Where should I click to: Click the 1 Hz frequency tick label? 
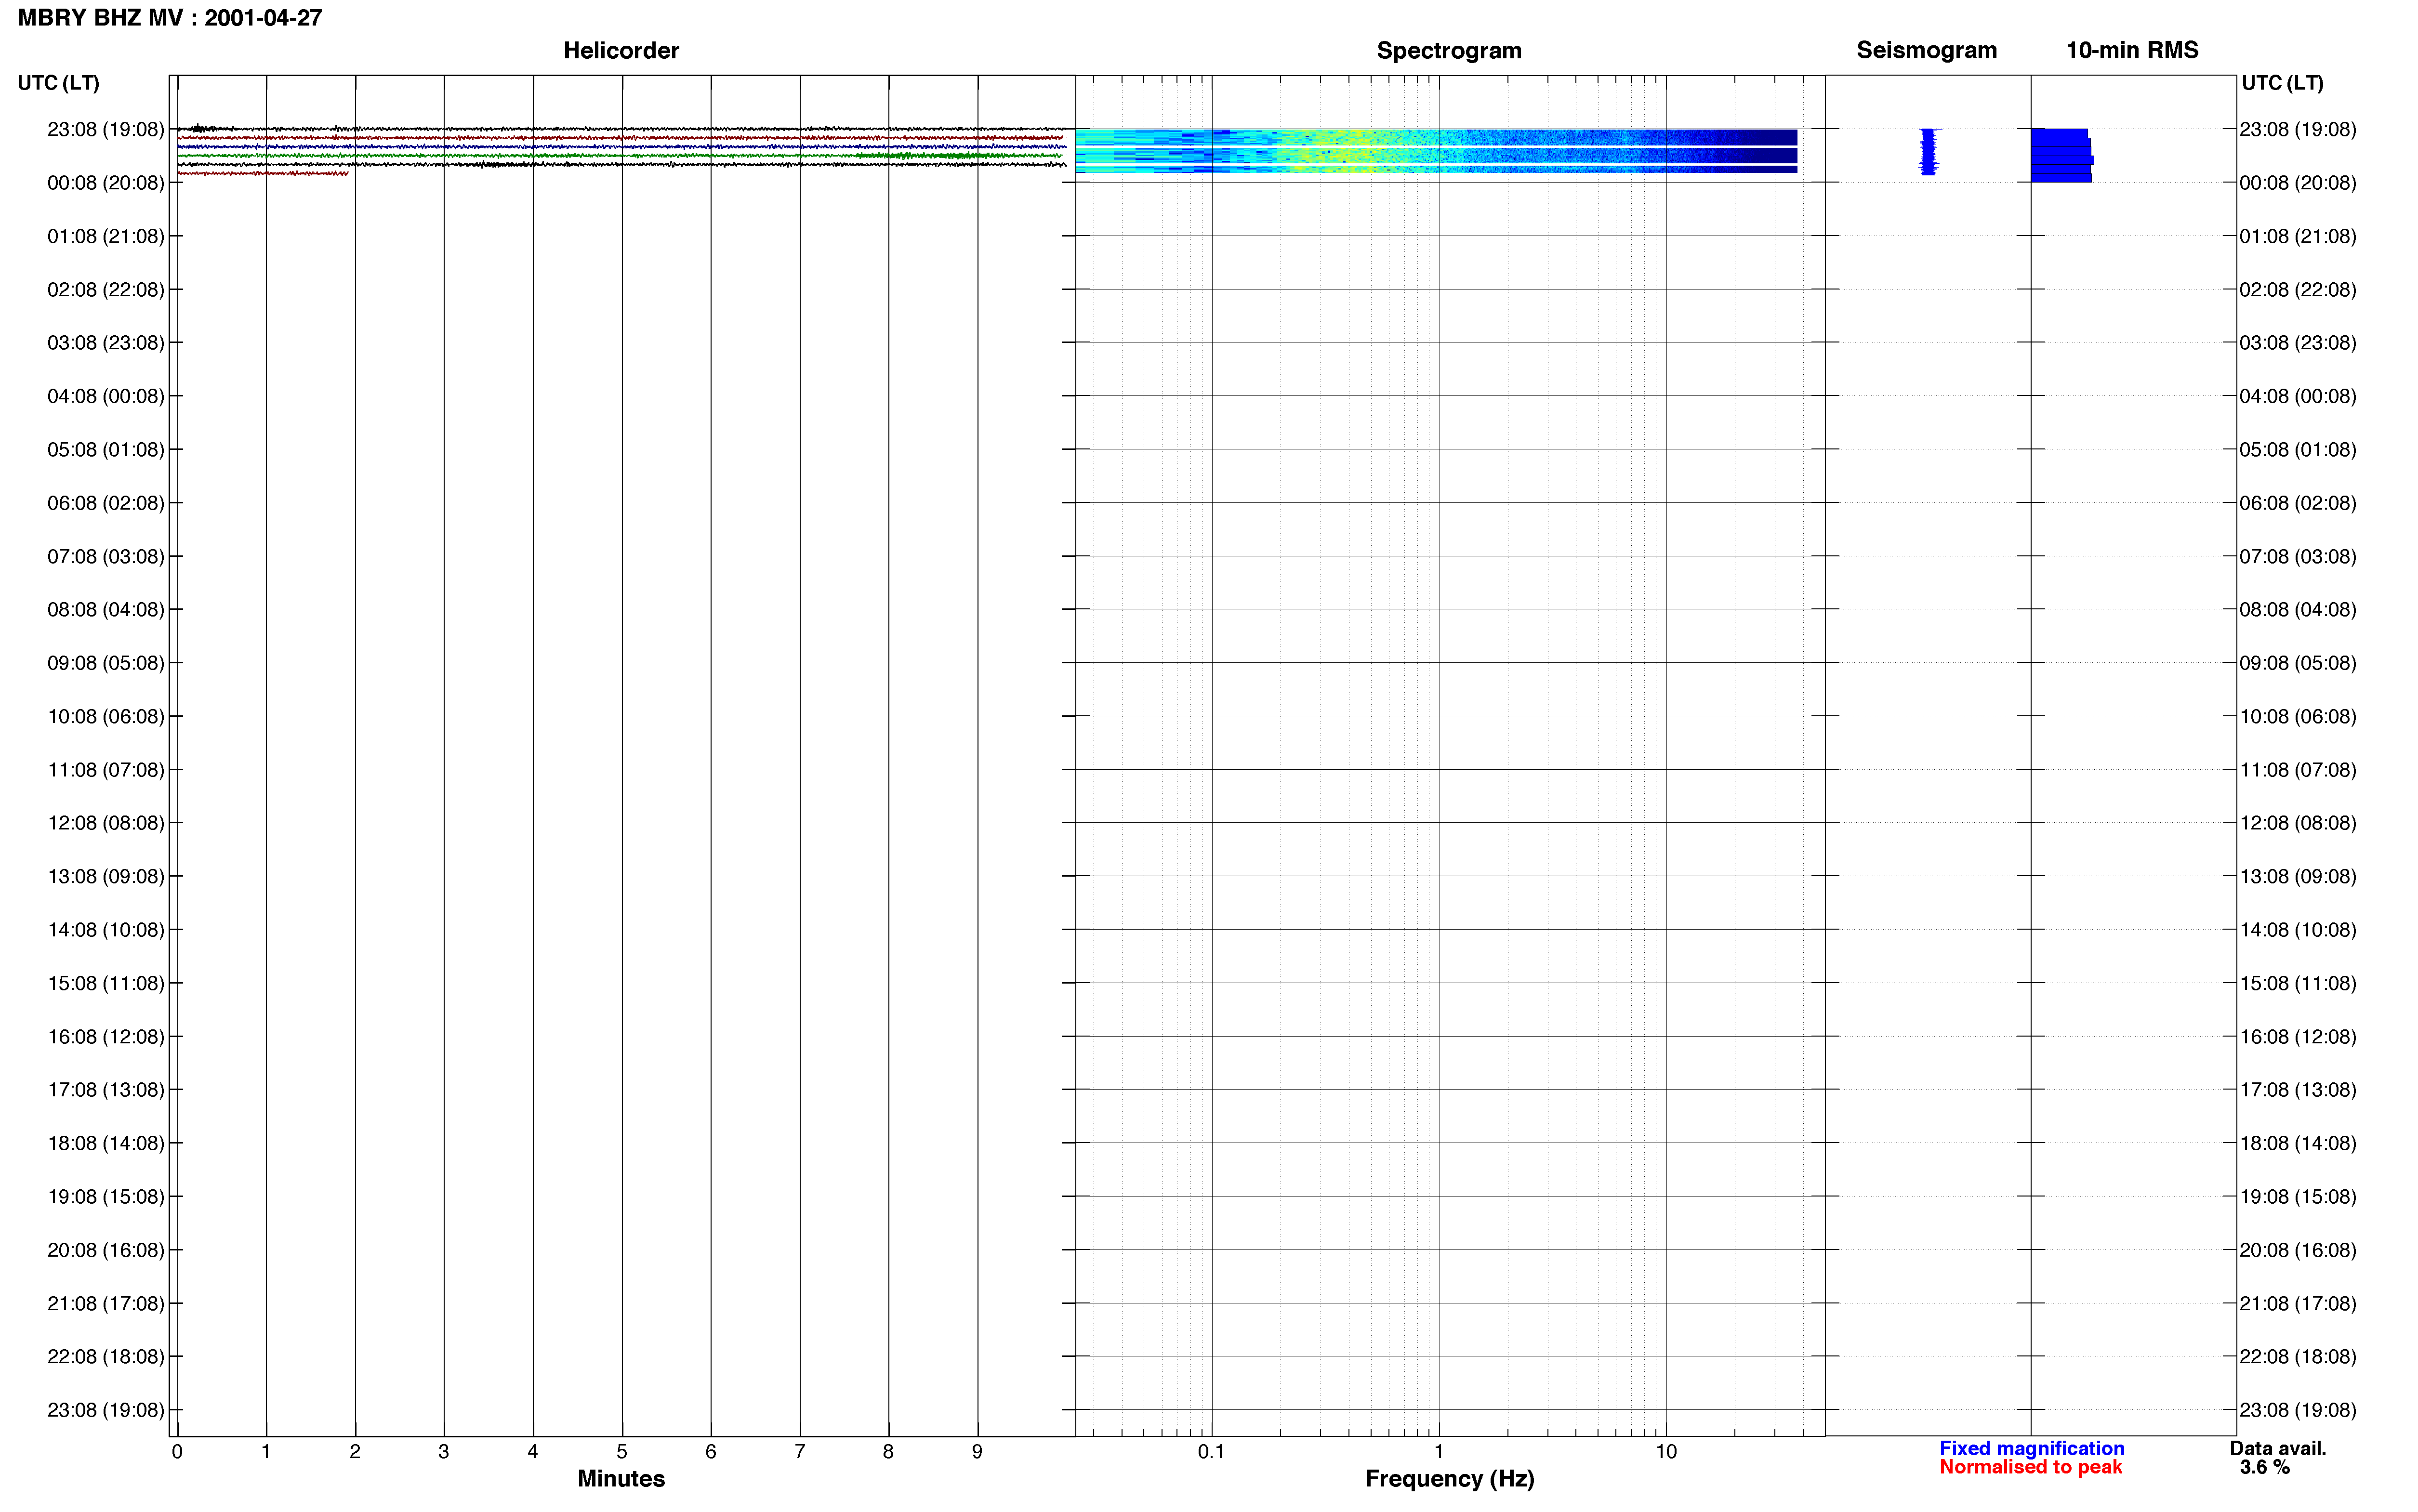point(1438,1451)
